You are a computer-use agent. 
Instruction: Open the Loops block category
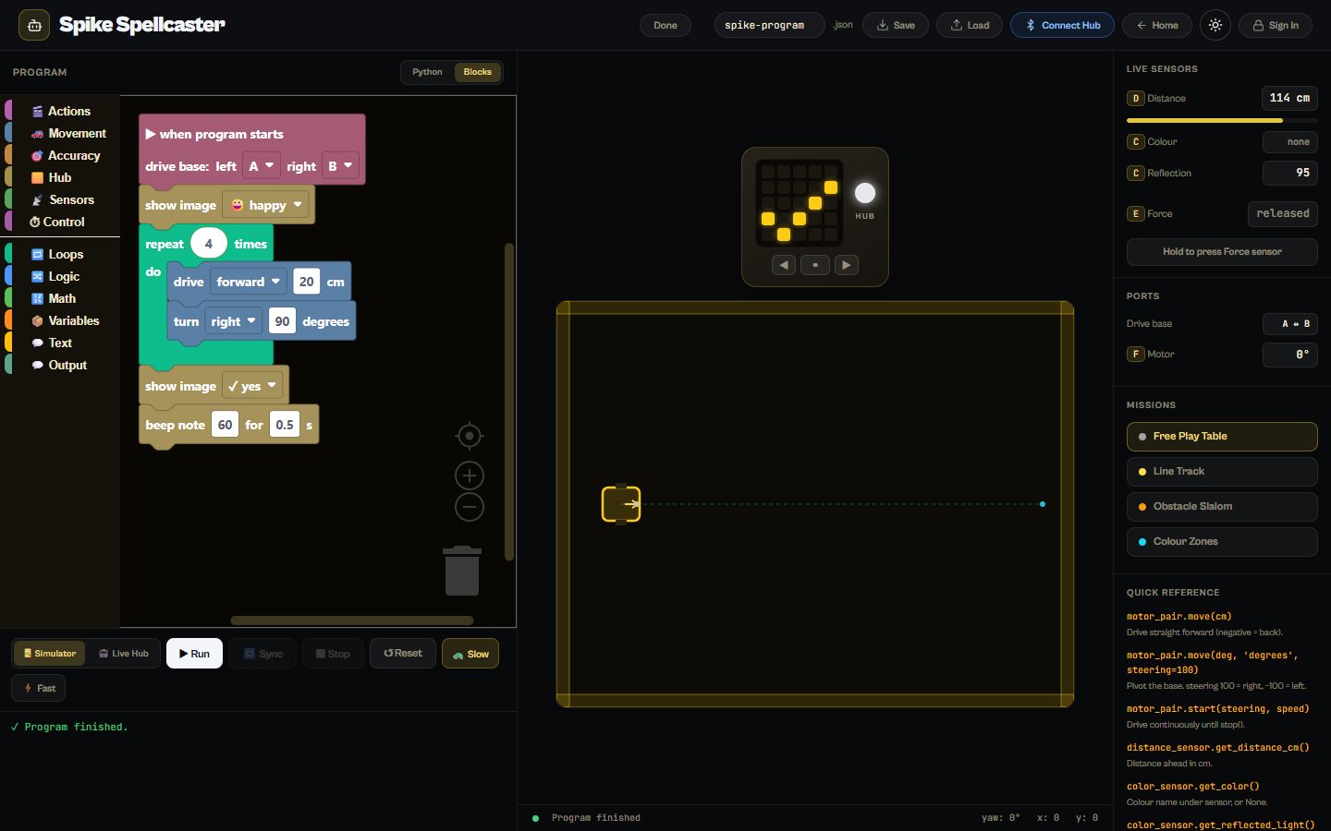pyautogui.click(x=60, y=254)
